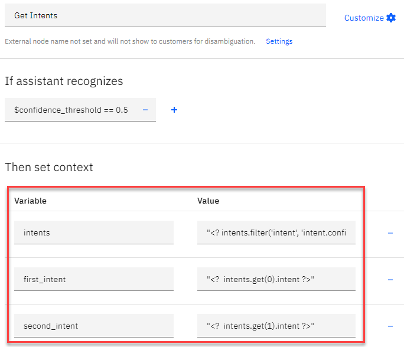Screen dimensions: 404x347
Task: Open the Settings link
Action: coord(279,41)
